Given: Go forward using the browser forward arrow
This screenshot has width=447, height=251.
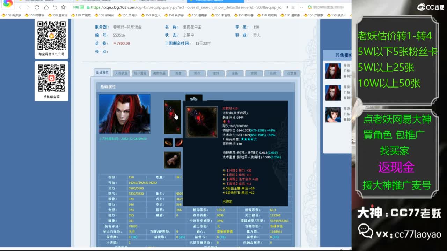Looking at the screenshot, I should coord(28,7).
